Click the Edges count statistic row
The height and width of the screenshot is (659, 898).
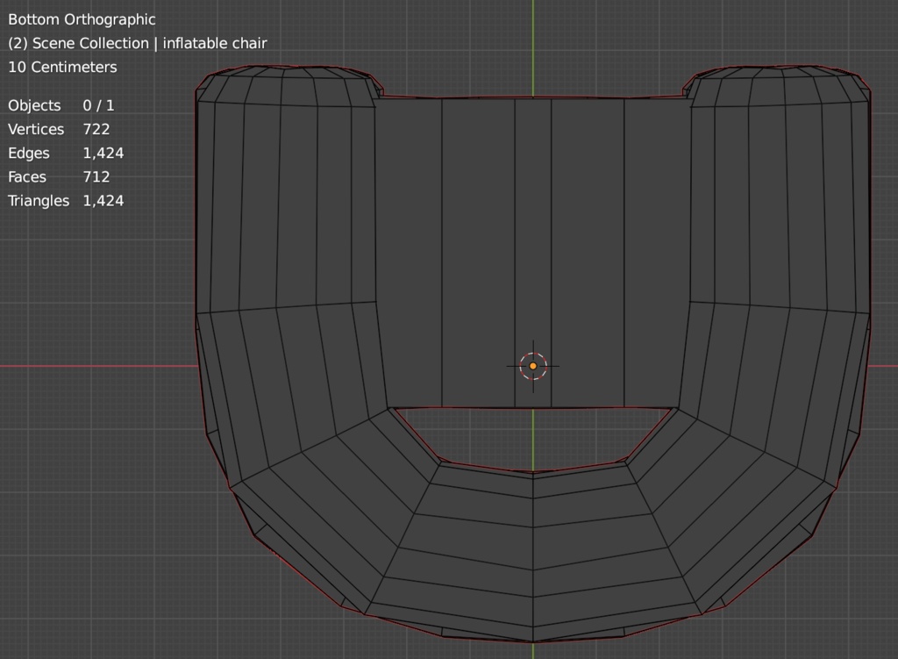[x=66, y=153]
